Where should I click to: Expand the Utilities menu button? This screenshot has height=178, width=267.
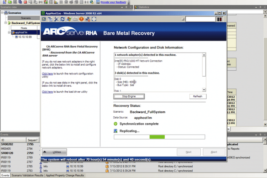[x=54, y=152]
